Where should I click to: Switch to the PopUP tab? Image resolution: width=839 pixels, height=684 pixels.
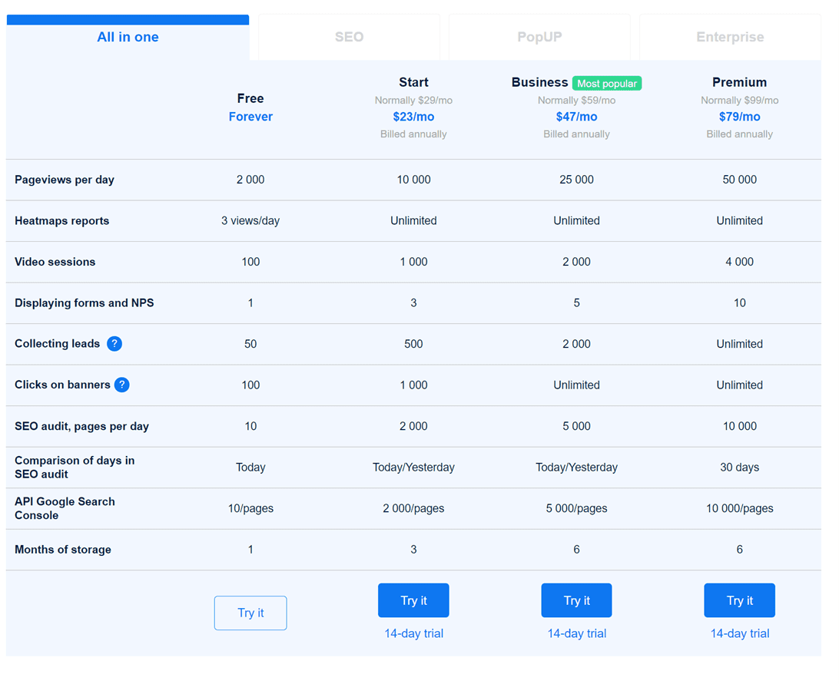pyautogui.click(x=539, y=37)
